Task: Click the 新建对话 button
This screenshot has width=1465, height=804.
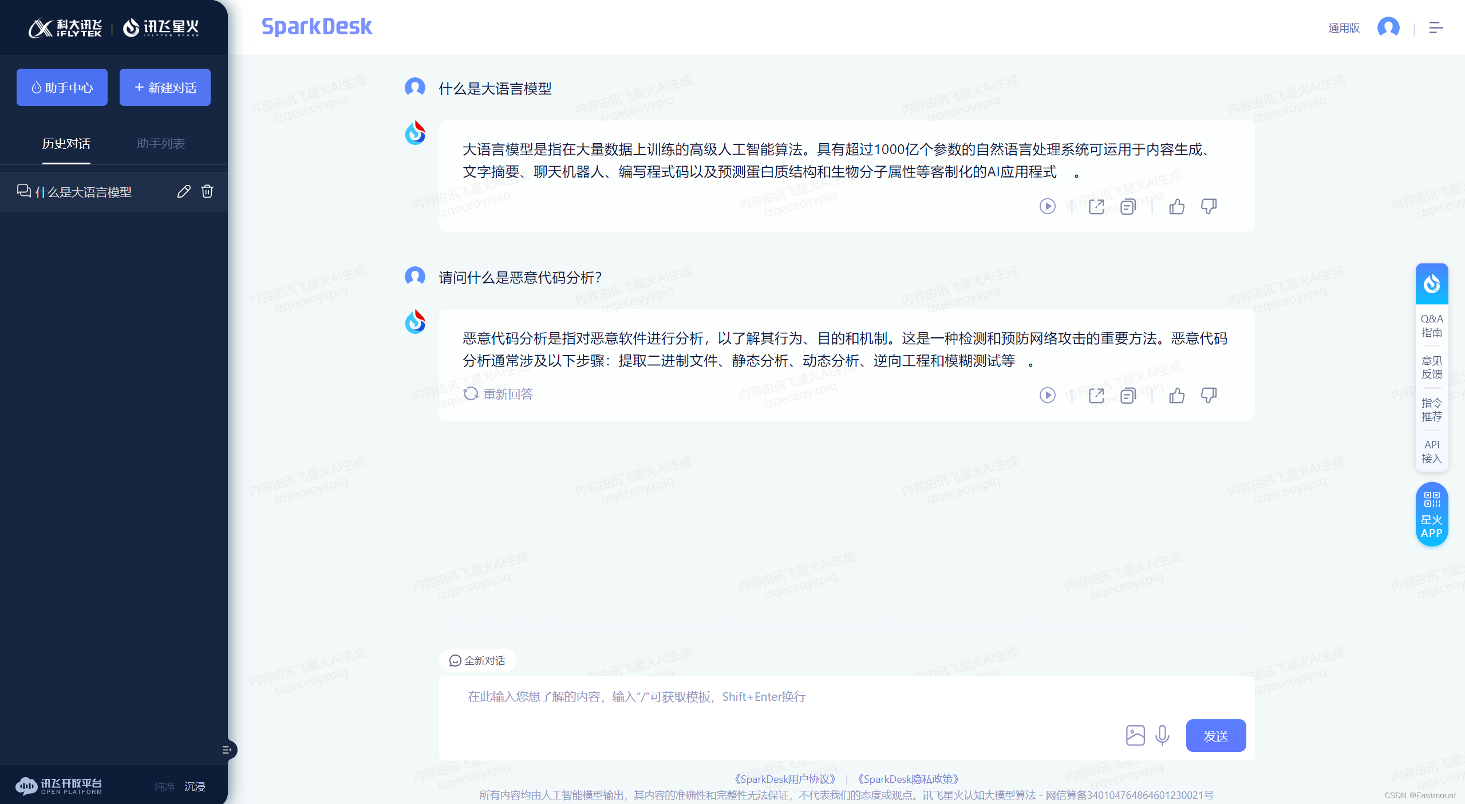Action: point(165,88)
